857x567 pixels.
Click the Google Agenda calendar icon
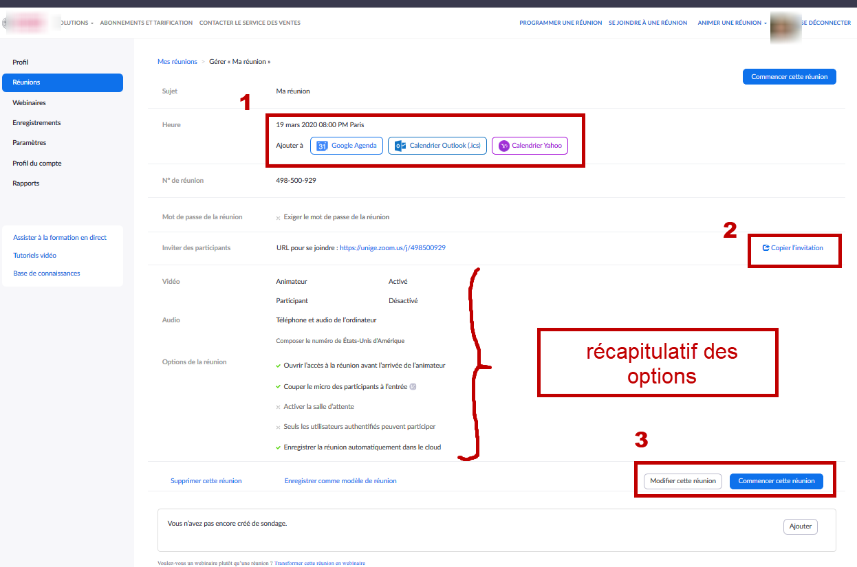pos(322,146)
